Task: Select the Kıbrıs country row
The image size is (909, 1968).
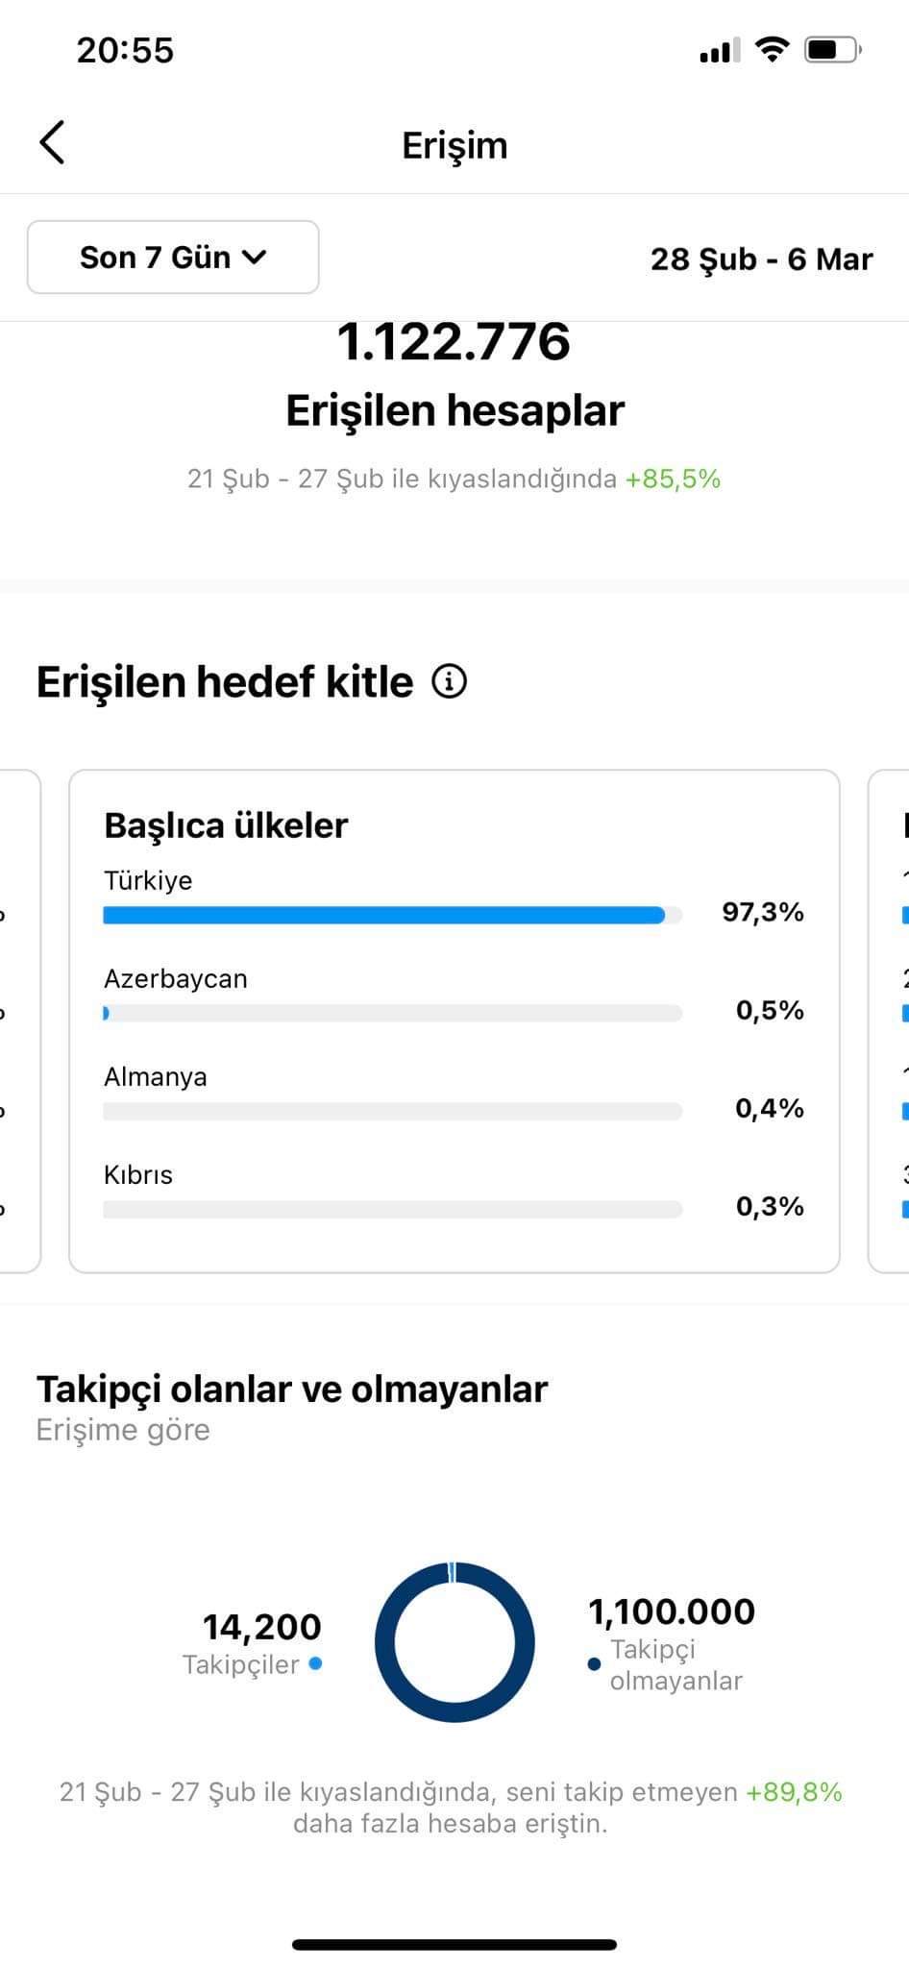Action: 454,1193
